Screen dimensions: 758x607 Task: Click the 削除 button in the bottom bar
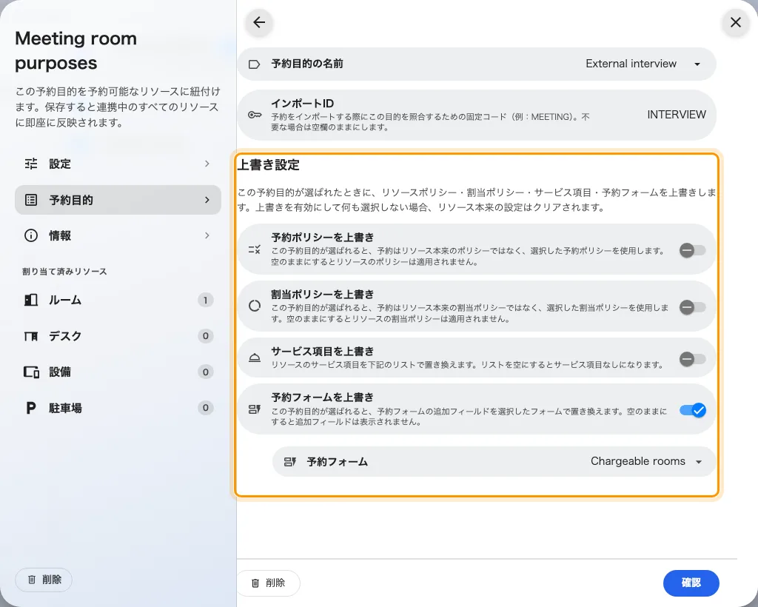268,583
